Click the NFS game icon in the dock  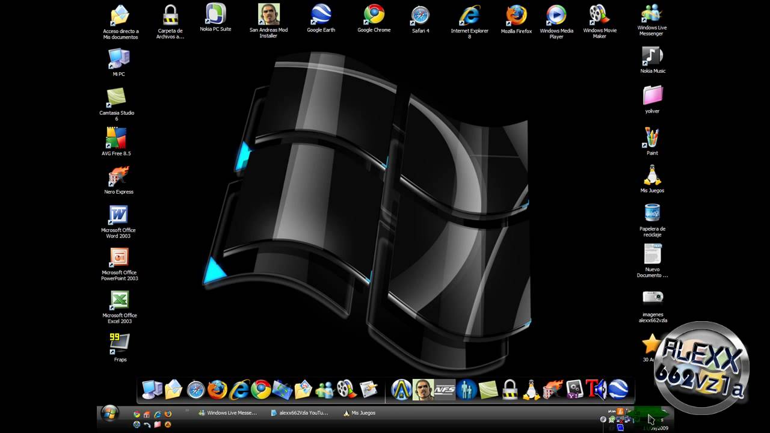pos(445,390)
